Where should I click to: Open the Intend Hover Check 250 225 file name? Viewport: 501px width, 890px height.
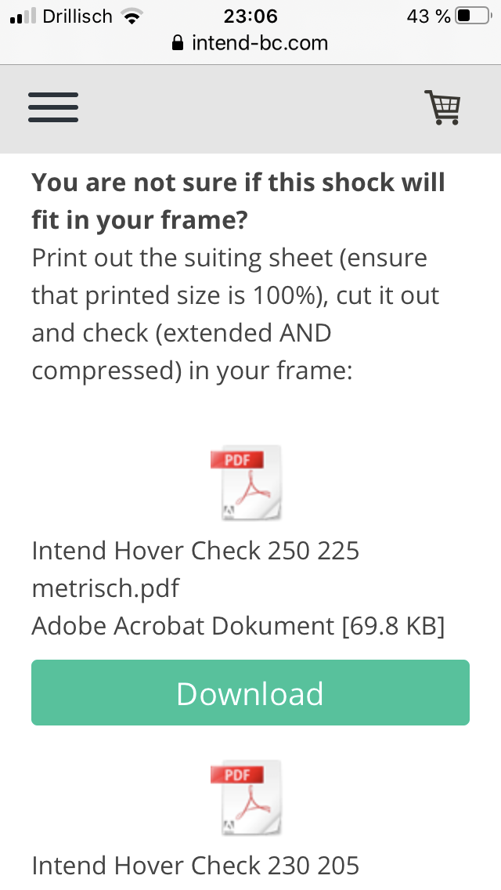point(196,551)
